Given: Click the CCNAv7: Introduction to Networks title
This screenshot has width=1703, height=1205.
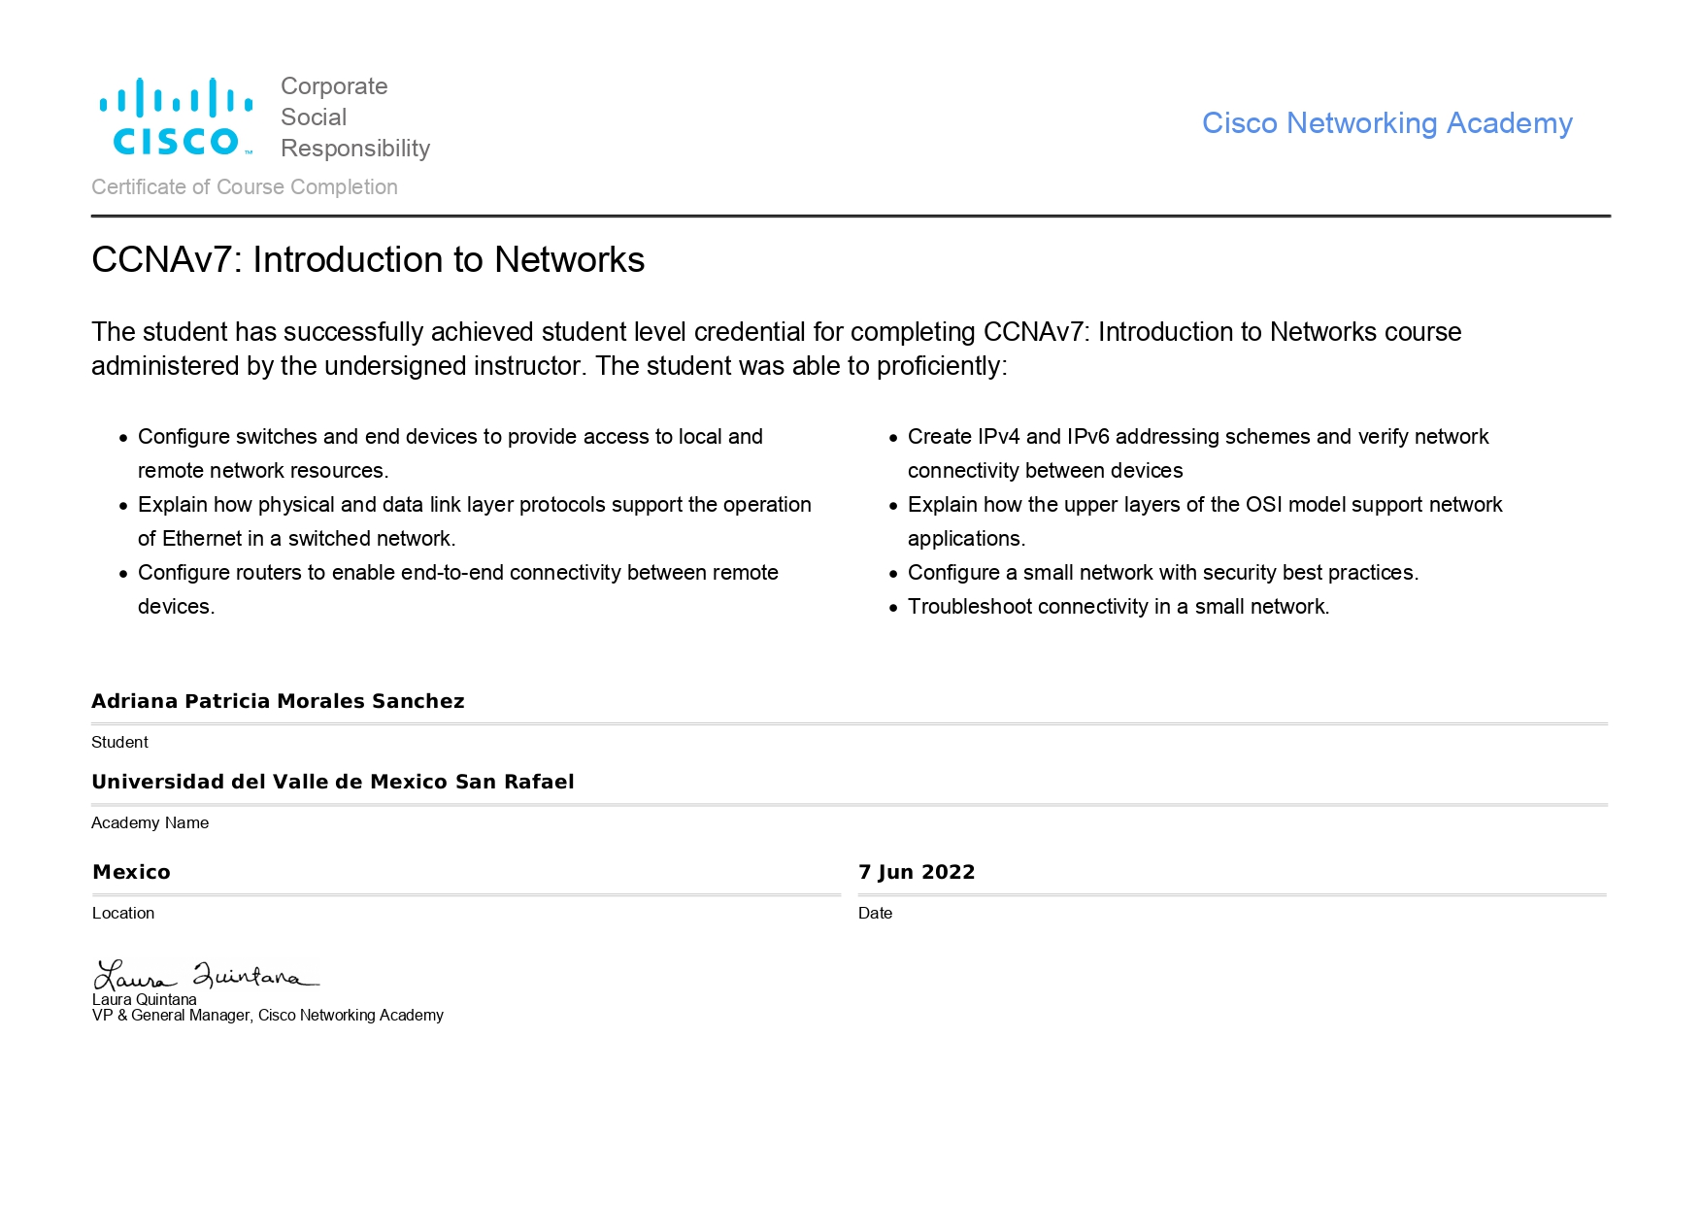Looking at the screenshot, I should pos(368,260).
